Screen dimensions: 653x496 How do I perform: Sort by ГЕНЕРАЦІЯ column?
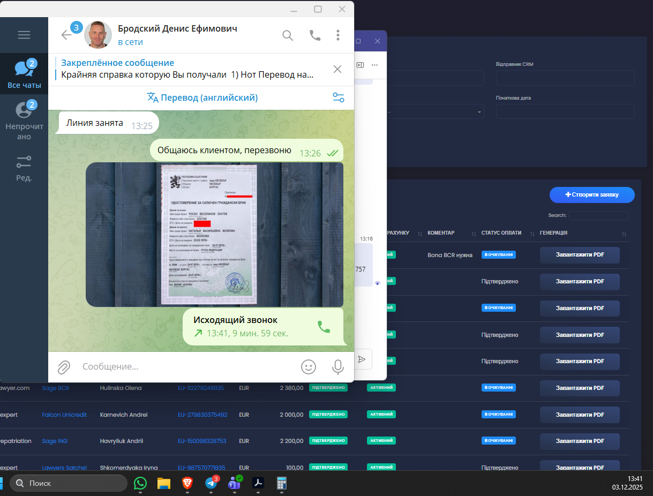(583, 234)
